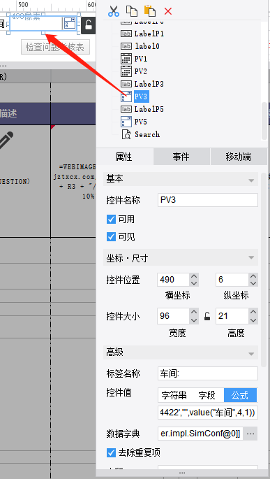
Task: Select the LabelP5 tree node
Action: (x=149, y=109)
